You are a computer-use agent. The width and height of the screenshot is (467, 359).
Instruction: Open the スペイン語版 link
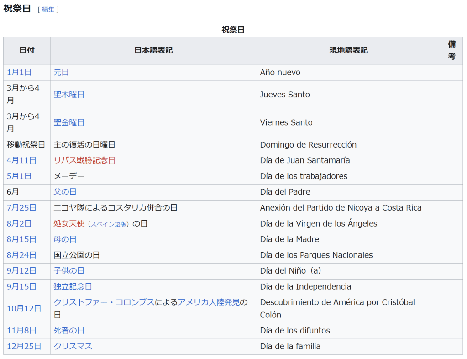click(109, 224)
